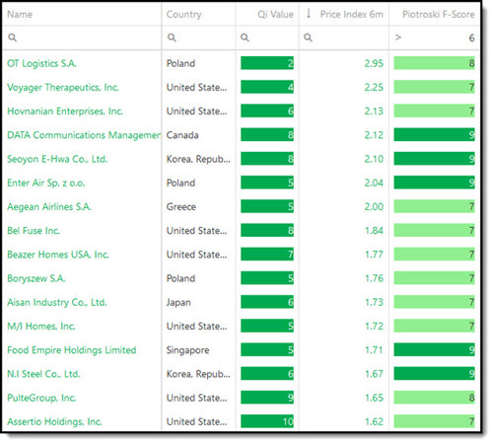Open Boryszew S.A. link
The height and width of the screenshot is (444, 493).
pyautogui.click(x=36, y=278)
